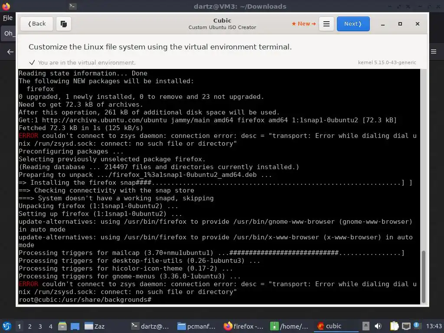Switch to dartz@ terminal taskbar entry
Image resolution: width=444 pixels, height=333 pixels.
tap(150, 326)
